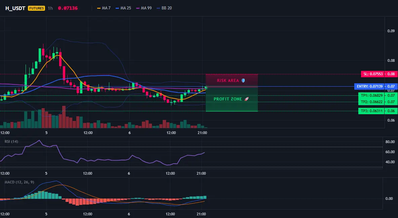Click the 21:00 time label on the price chart
Screen dimensions: 398x218
[202, 133]
